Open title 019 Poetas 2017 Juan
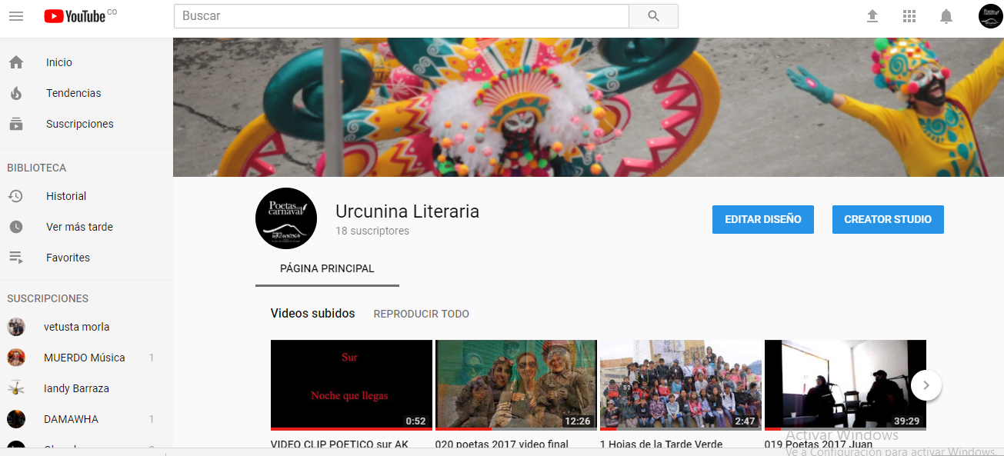Viewport: 1004px width, 456px height. 820,444
